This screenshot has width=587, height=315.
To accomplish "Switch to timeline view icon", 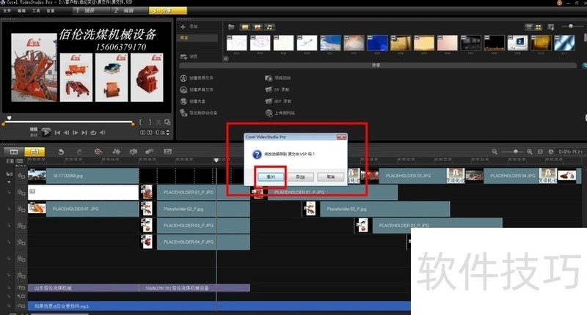I will click(34, 152).
